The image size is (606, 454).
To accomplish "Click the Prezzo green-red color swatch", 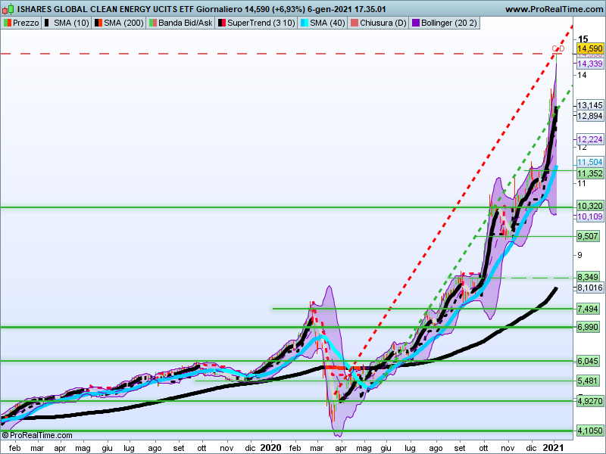I will (8, 23).
